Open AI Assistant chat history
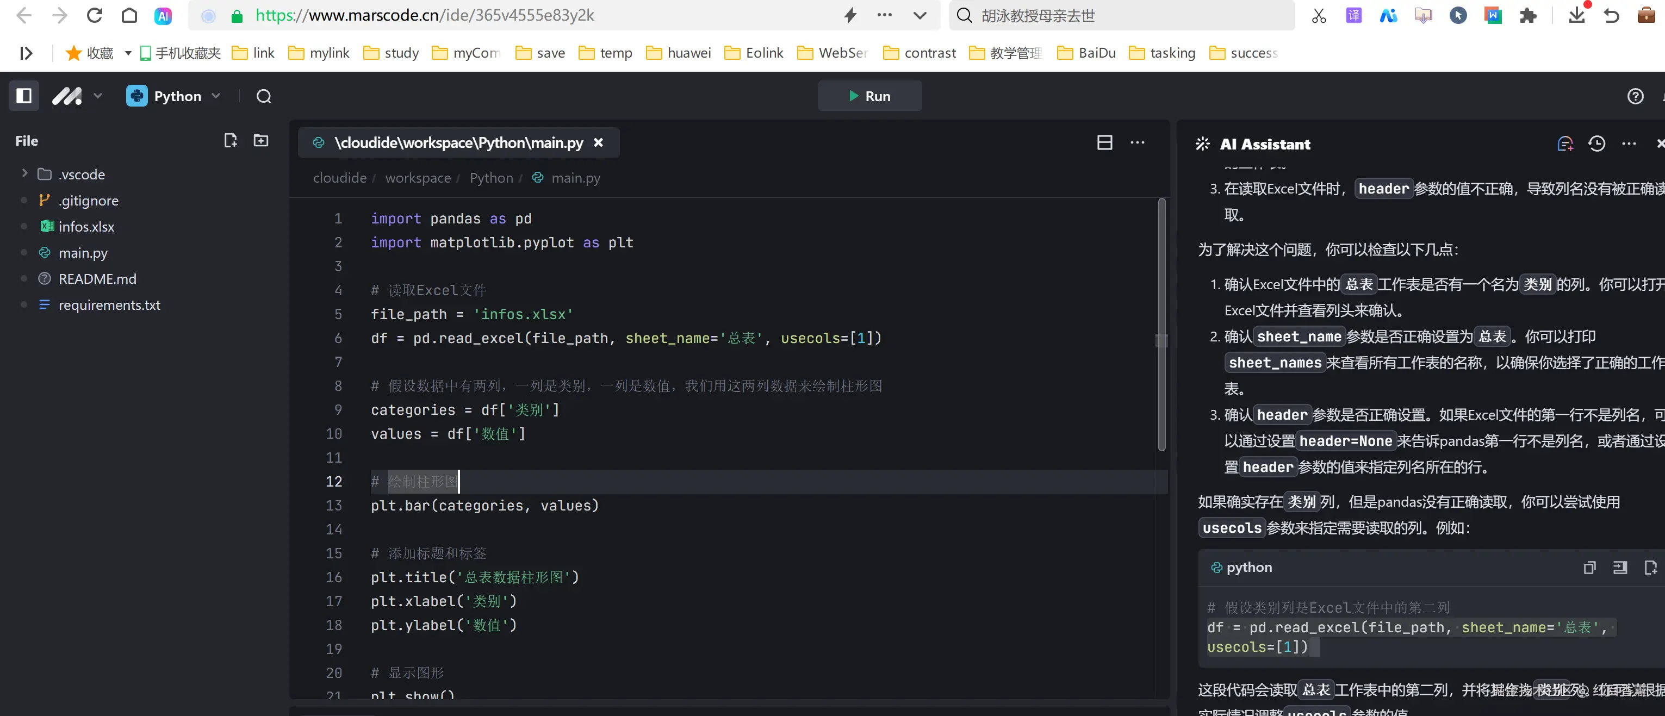Screen dimensions: 1665x716 [x=1596, y=144]
